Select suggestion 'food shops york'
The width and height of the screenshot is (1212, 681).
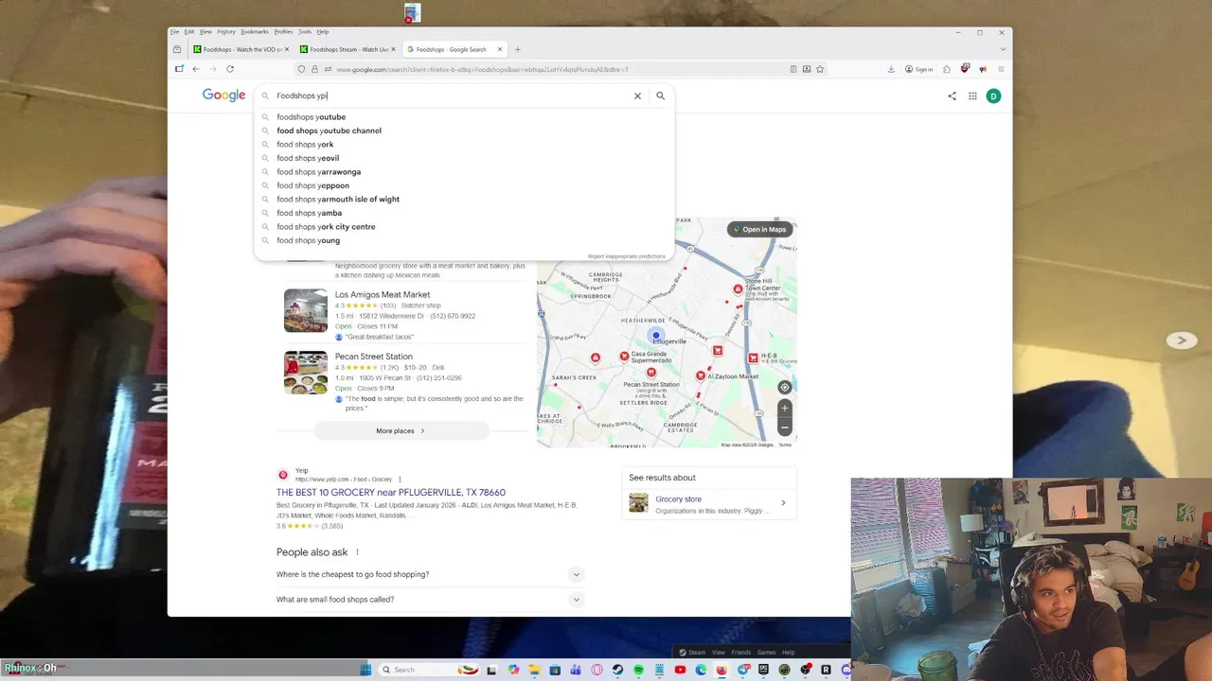pos(464,145)
